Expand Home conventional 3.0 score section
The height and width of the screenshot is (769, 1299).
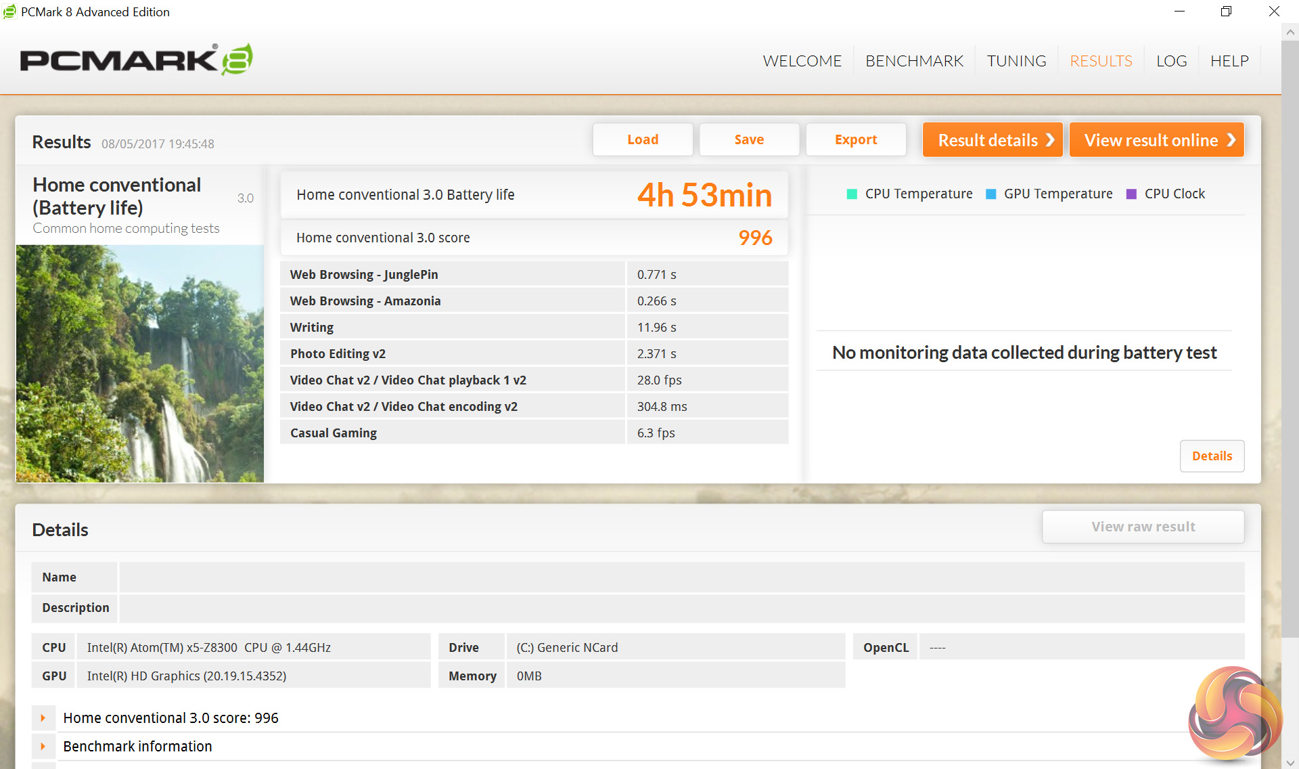click(x=43, y=718)
